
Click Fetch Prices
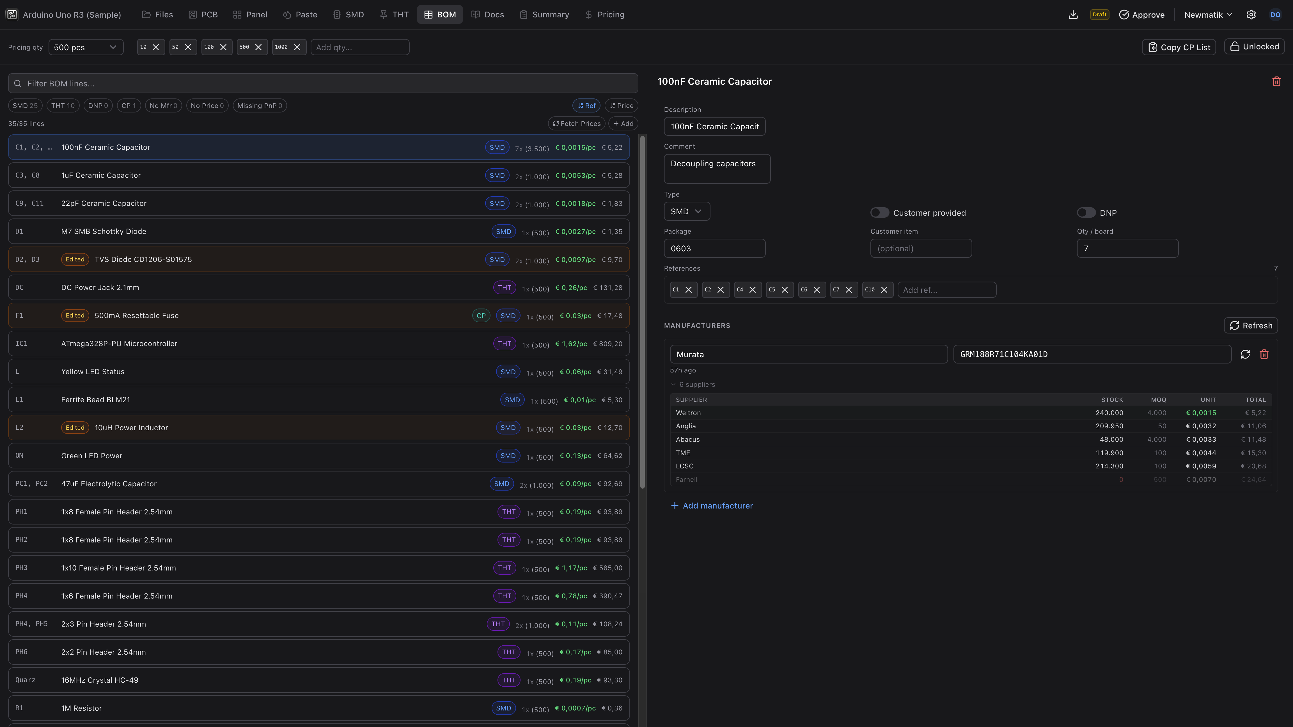(x=577, y=123)
